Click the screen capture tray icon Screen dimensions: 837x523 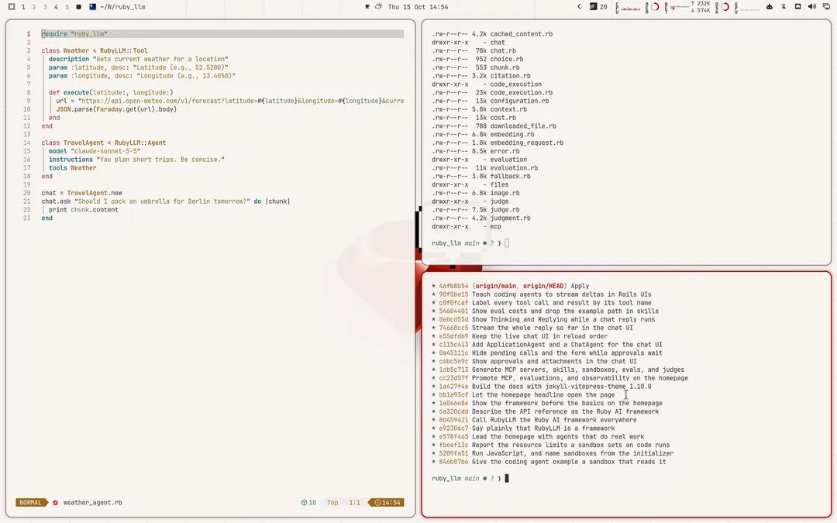coord(798,7)
